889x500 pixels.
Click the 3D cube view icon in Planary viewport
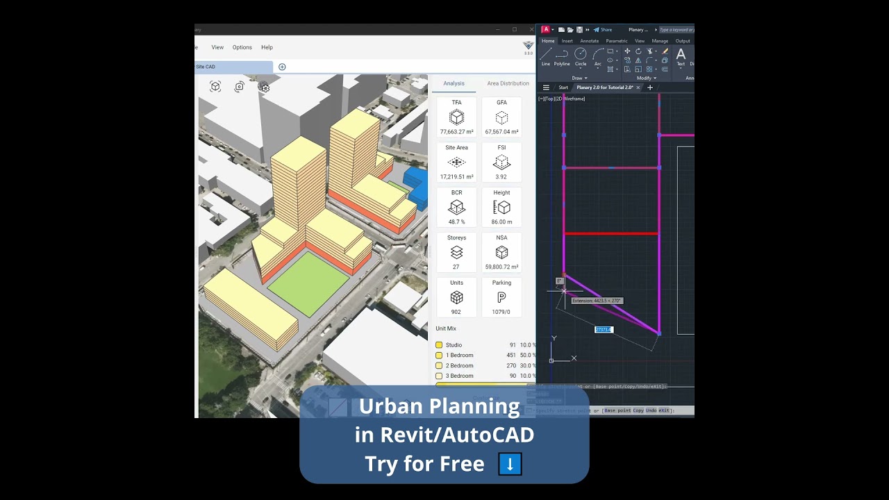pyautogui.click(x=215, y=87)
